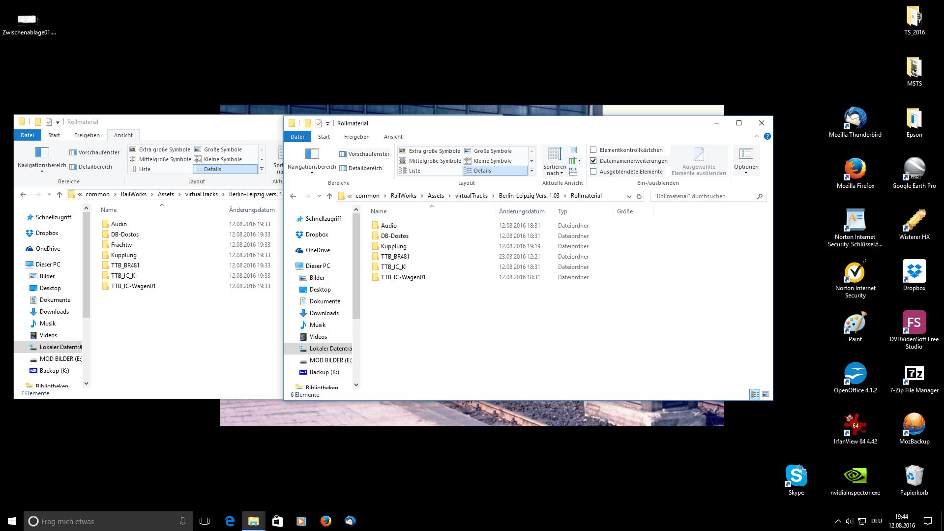Select the Liste layout in the left window
Screen dimensions: 944x531
145,169
